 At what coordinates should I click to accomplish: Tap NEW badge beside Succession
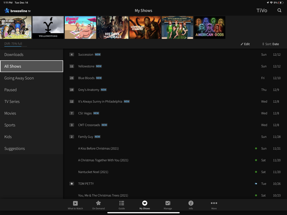(98, 54)
